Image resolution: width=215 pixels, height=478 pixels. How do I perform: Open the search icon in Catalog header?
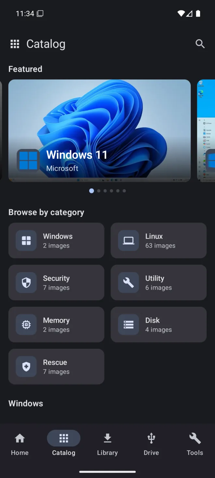pos(200,44)
